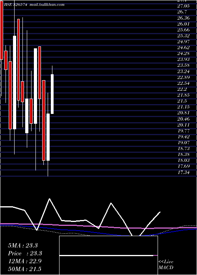
Task: Click the 50MA : 21.5 readout
Action: click(x=24, y=269)
